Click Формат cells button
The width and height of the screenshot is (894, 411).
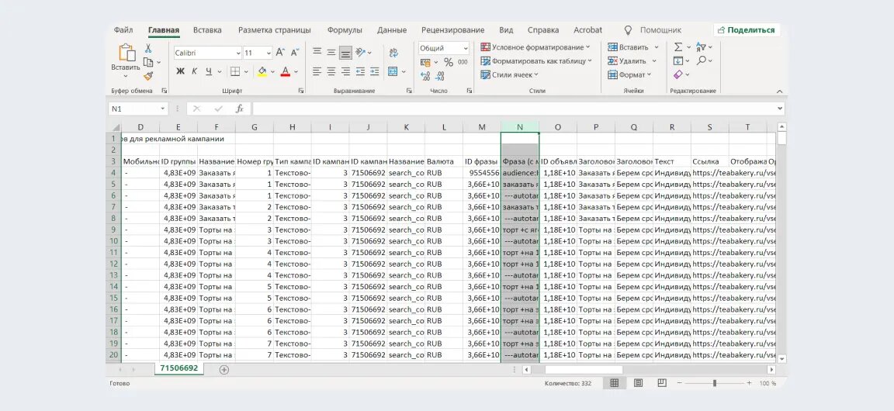629,74
